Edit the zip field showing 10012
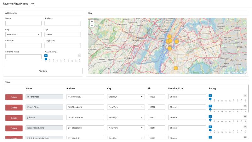This screenshot has width=252, height=142. (x=156, y=107)
